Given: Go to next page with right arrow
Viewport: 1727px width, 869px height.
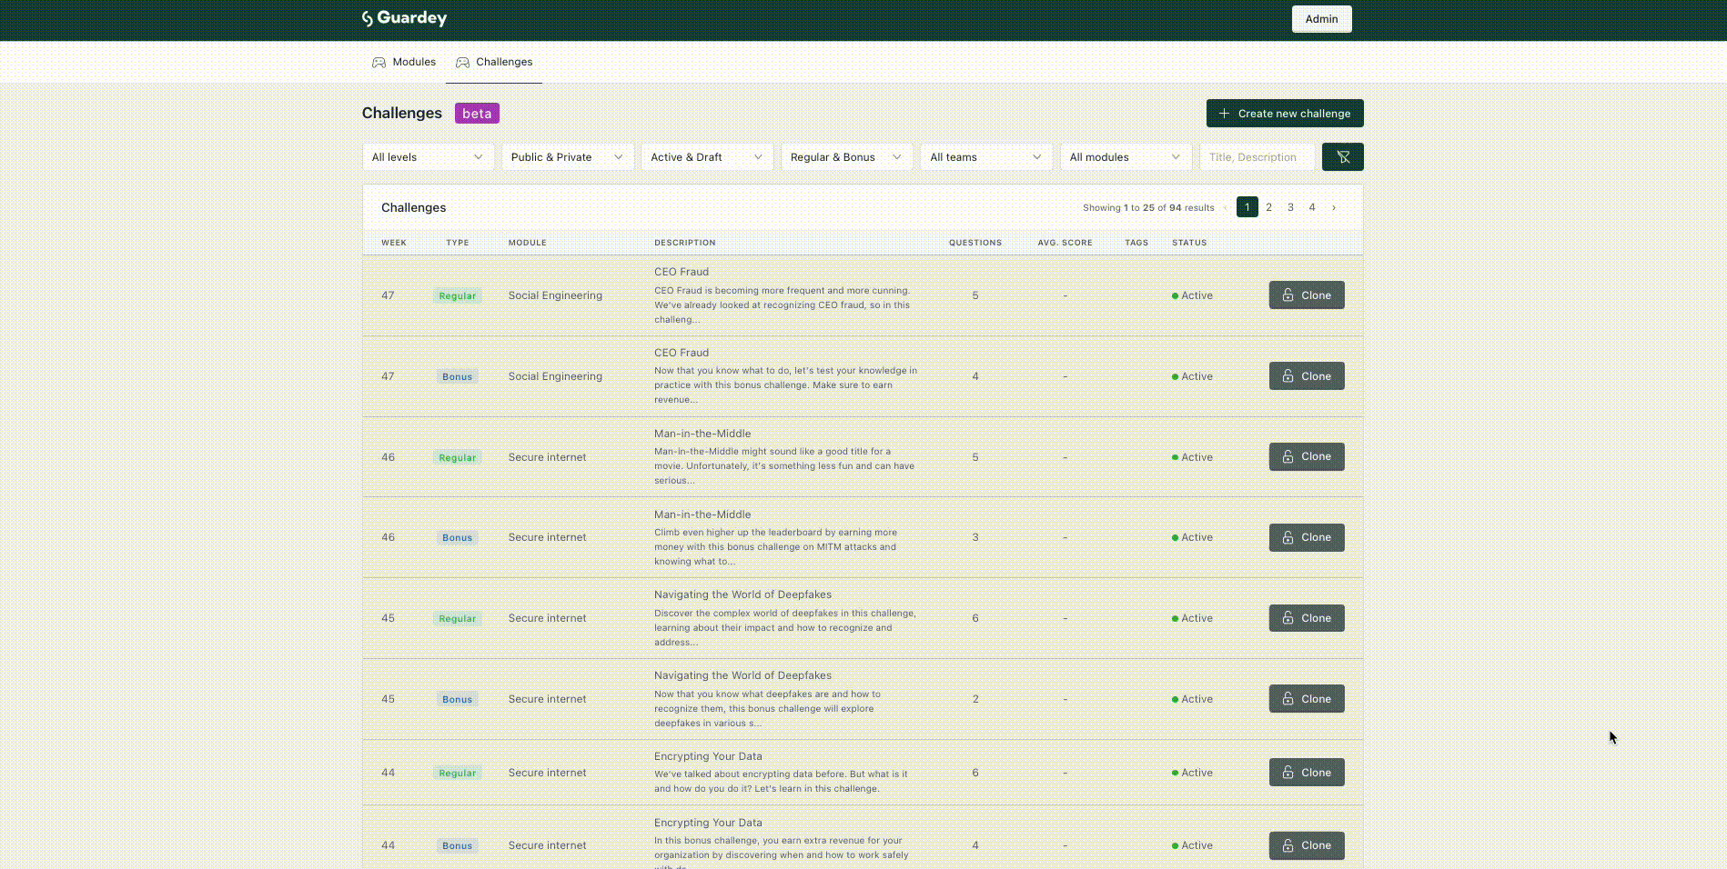Looking at the screenshot, I should pyautogui.click(x=1334, y=208).
